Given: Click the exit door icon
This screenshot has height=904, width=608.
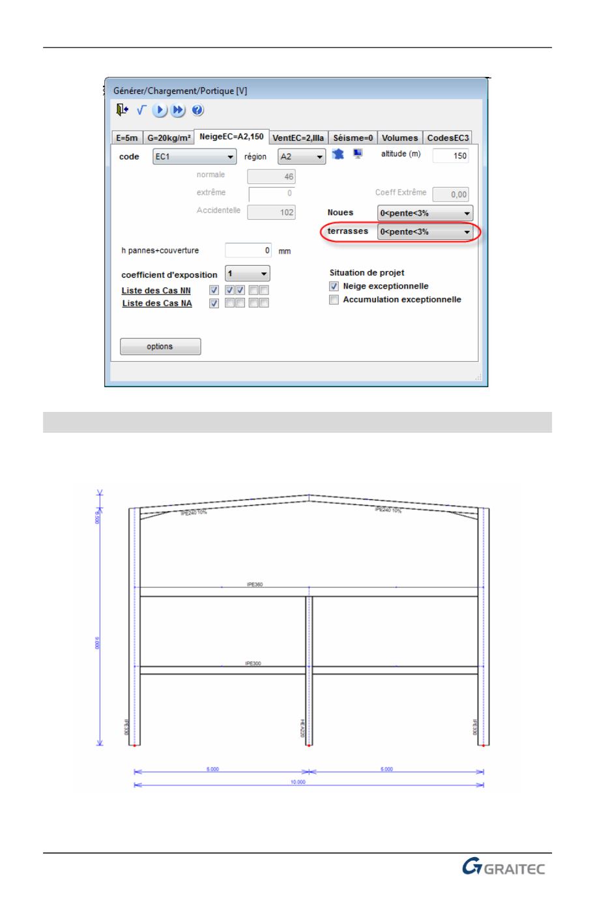Looking at the screenshot, I should 121,110.
